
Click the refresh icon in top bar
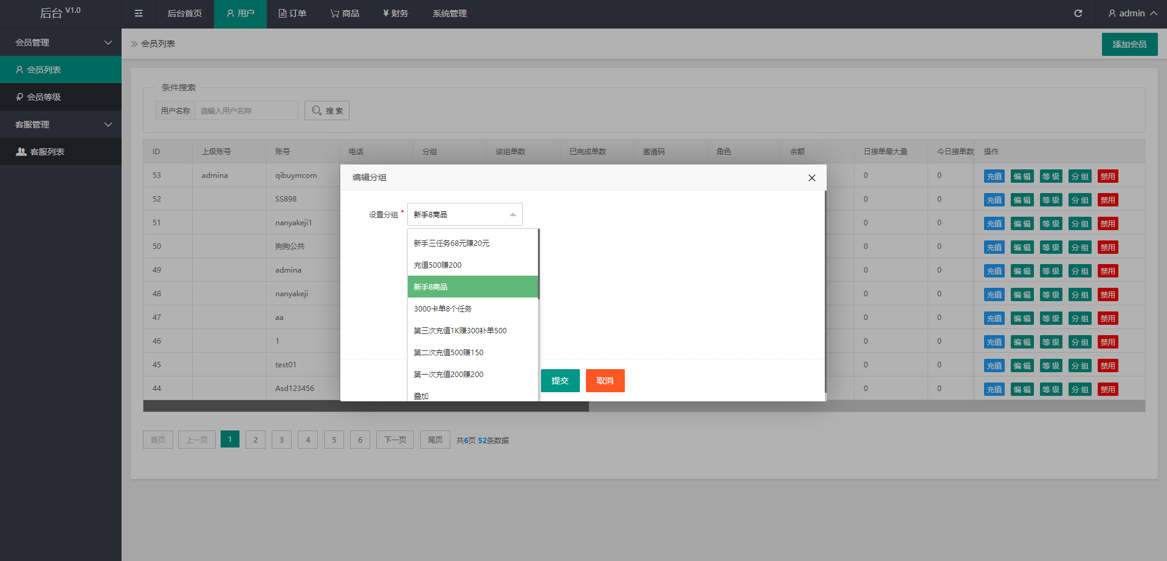[x=1078, y=13]
